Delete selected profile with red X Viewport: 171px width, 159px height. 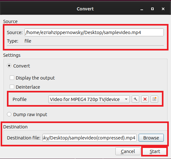tap(145, 99)
